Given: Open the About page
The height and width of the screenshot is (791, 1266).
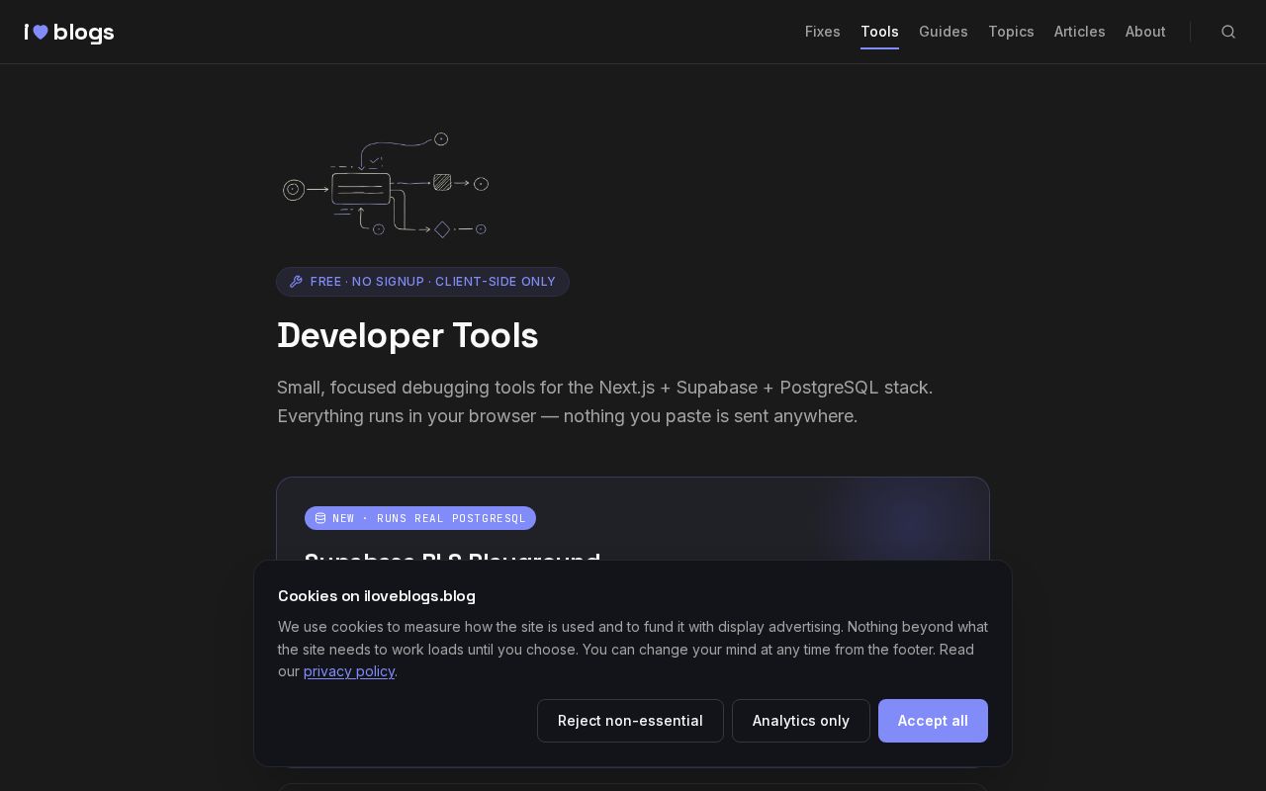Looking at the screenshot, I should 1145,32.
